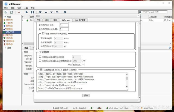The image size is (174, 112).
Task: Close the 选项 dialog
Action: tap(138, 16)
